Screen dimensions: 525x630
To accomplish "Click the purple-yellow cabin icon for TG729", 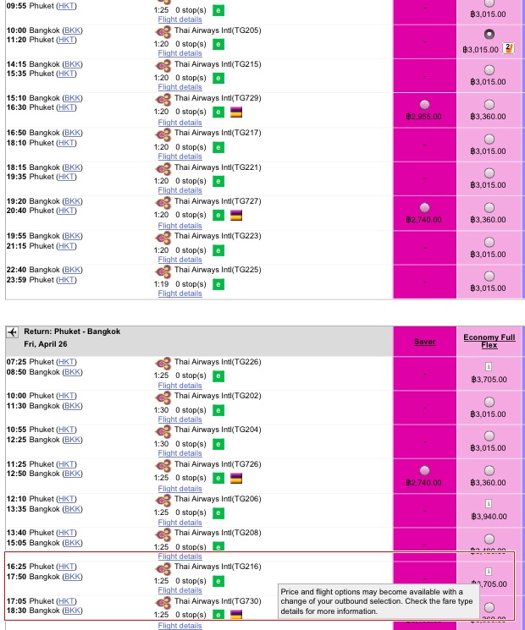I will [x=236, y=112].
